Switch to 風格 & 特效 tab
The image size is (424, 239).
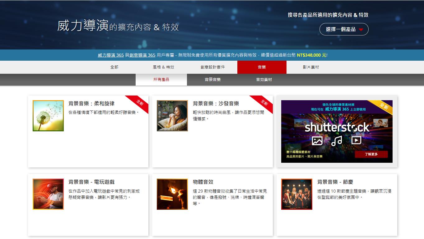(164, 67)
